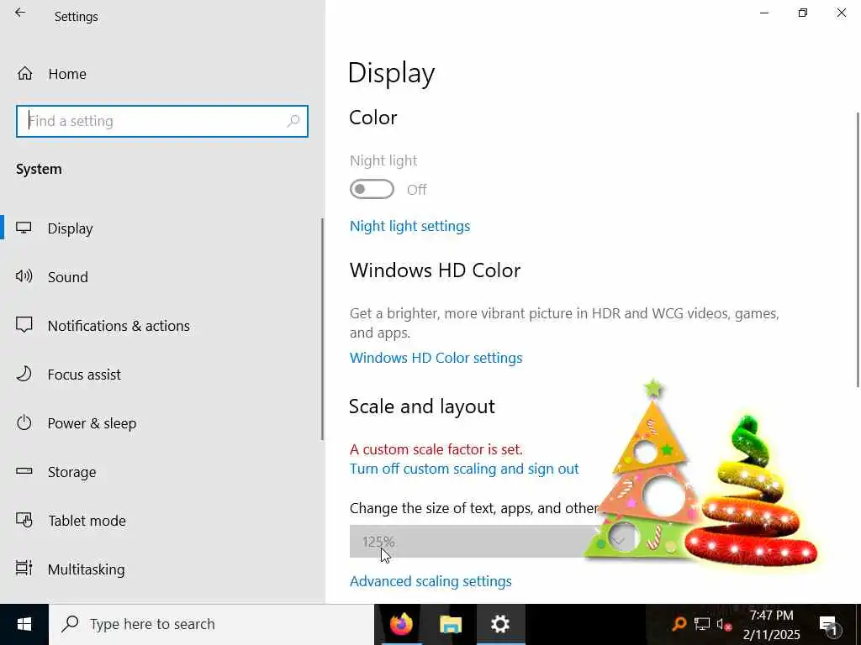Select the Sound speaker icon in sidebar
The height and width of the screenshot is (645, 861).
pyautogui.click(x=24, y=275)
